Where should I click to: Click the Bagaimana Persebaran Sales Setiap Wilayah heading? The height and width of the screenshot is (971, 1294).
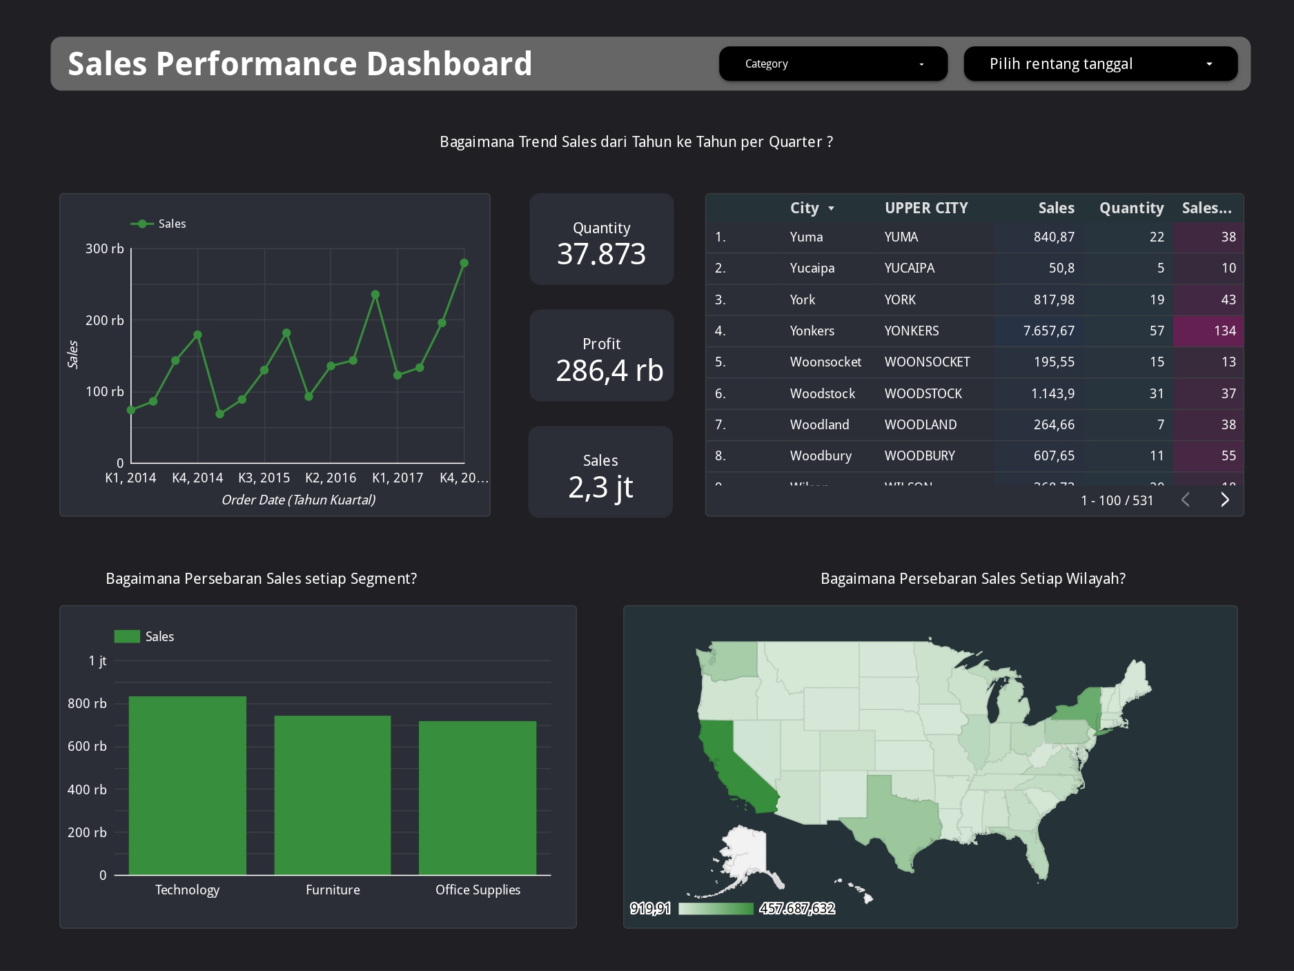pyautogui.click(x=973, y=578)
